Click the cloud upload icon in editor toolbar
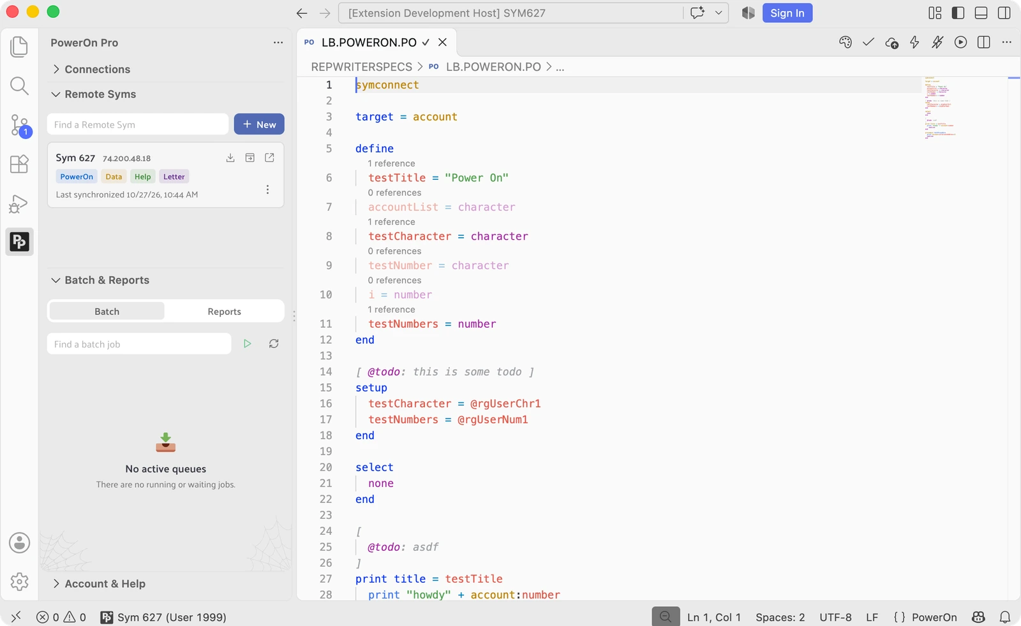This screenshot has height=626, width=1021. (892, 43)
